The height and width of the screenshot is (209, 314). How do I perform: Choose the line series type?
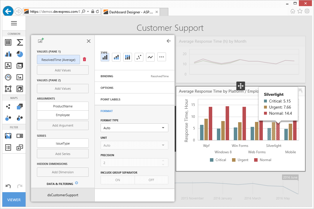150,57
